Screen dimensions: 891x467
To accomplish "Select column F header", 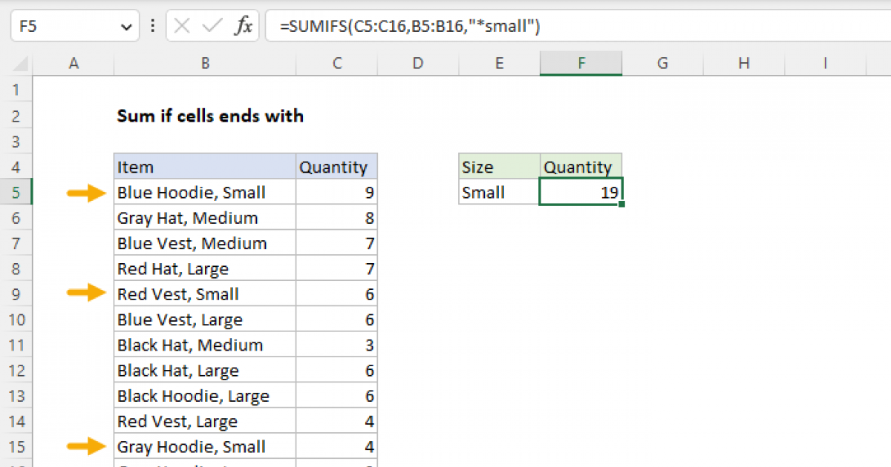I will coord(581,64).
